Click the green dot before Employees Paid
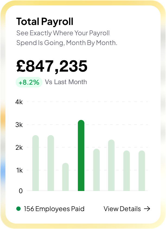 point(18,209)
